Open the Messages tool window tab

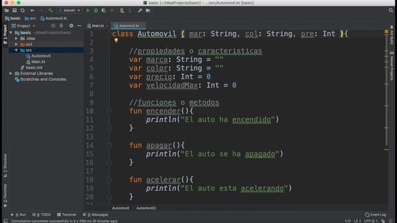pyautogui.click(x=96, y=215)
